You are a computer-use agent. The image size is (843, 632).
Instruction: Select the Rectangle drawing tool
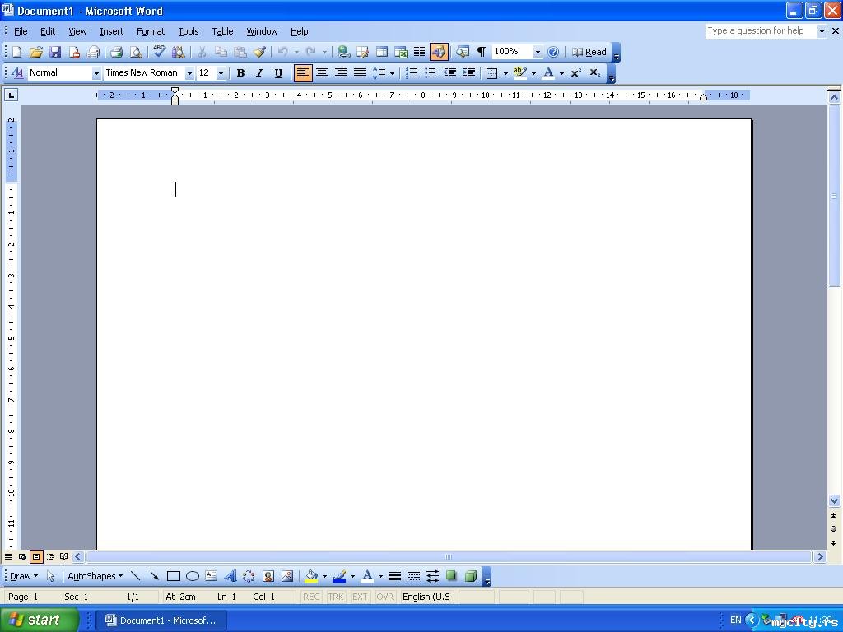[x=173, y=576]
